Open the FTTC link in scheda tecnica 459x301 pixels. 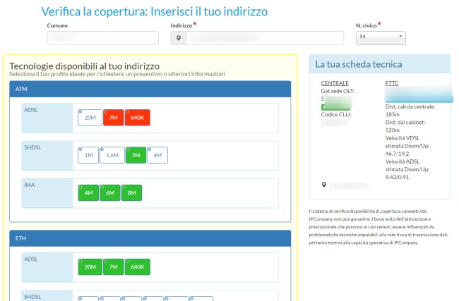393,83
